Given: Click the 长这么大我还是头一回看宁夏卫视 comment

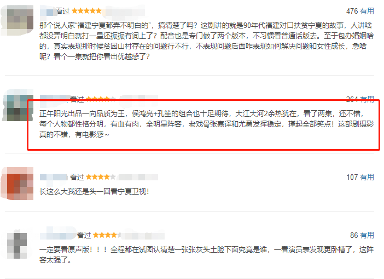Looking at the screenshot, I should click(x=94, y=191).
